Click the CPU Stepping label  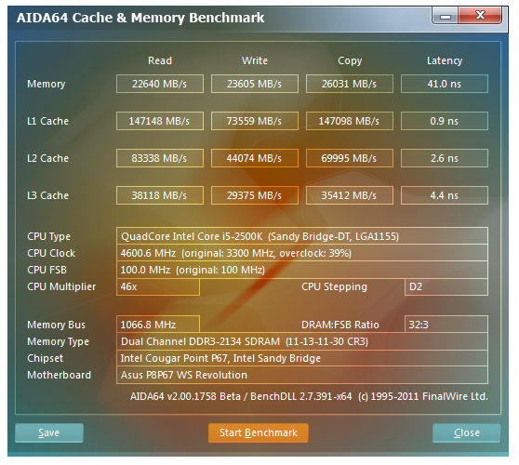(x=334, y=287)
